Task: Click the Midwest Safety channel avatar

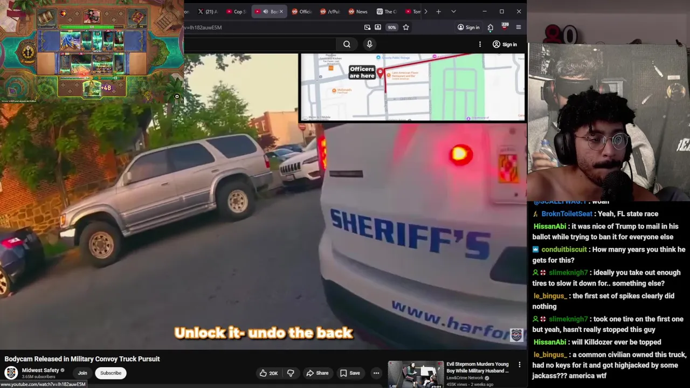Action: [x=11, y=373]
